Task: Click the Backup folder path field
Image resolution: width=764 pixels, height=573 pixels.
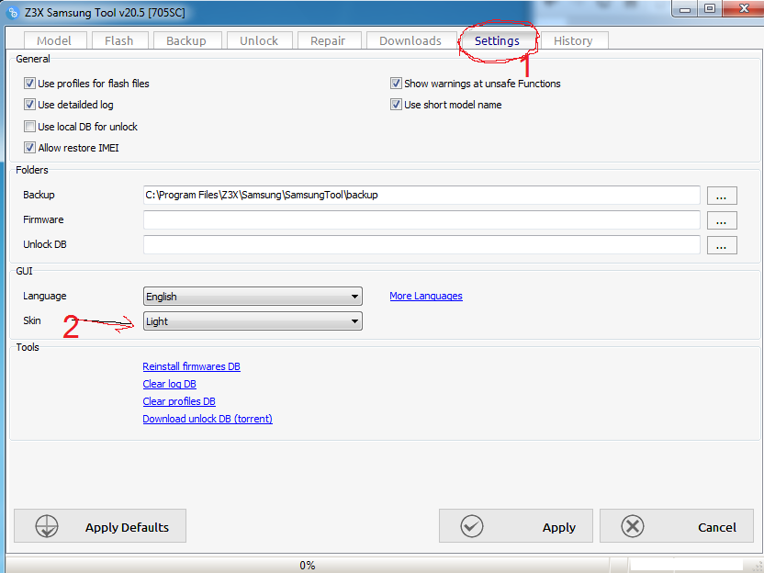Action: 421,195
